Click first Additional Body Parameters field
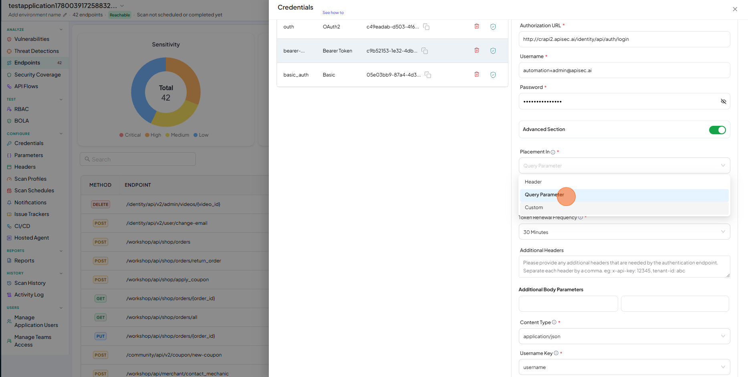The width and height of the screenshot is (748, 377). click(x=568, y=304)
